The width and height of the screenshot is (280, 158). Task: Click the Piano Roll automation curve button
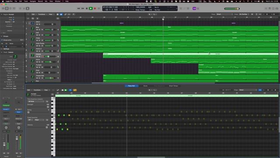[58, 90]
